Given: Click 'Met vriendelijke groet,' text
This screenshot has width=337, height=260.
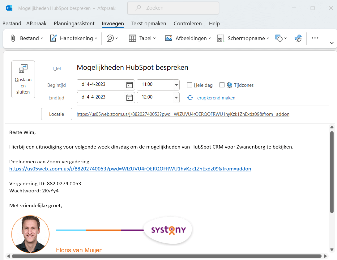Looking at the screenshot, I should [36, 205].
